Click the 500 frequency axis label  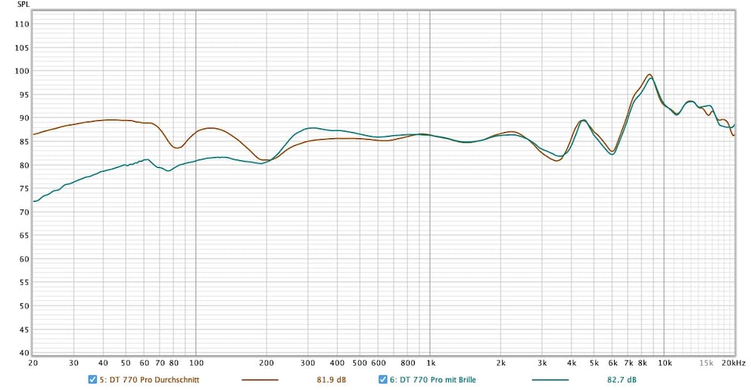(360, 364)
